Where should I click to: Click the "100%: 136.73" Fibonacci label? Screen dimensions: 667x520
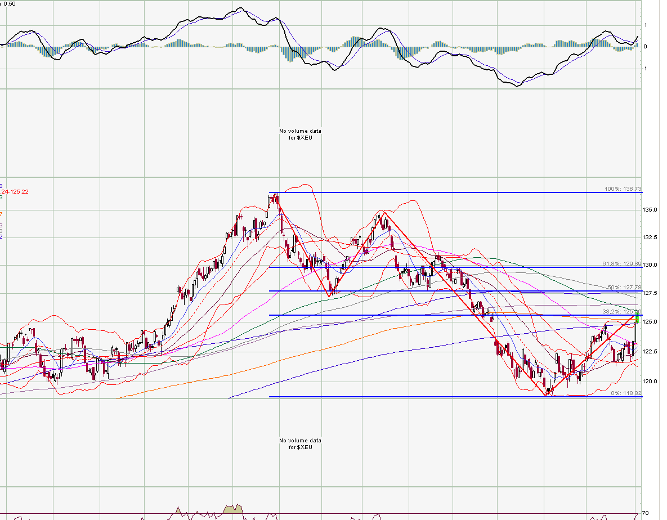tap(623, 189)
